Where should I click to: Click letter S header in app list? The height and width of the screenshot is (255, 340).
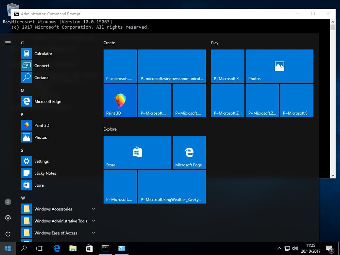22,150
